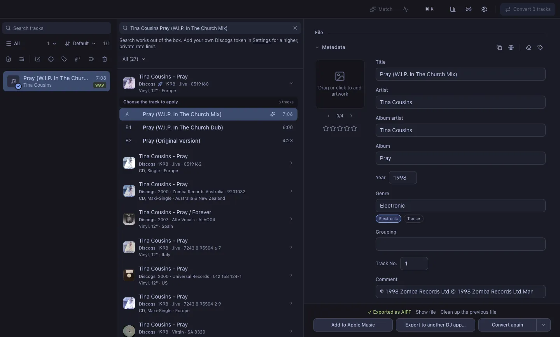Click the tag icon in Metadata header
560x337 pixels.
pyautogui.click(x=540, y=47)
